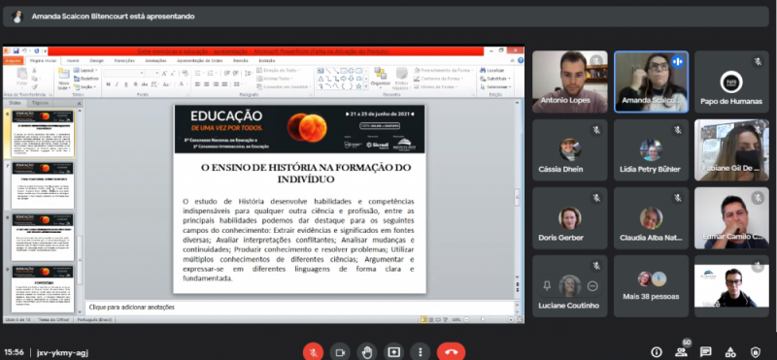This screenshot has height=360, width=777.
Task: Open the Seção dropdown
Action: tap(85, 86)
